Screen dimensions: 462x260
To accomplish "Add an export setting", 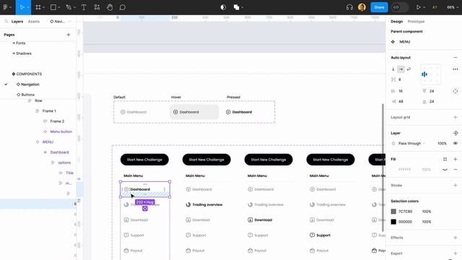I will coord(456,253).
